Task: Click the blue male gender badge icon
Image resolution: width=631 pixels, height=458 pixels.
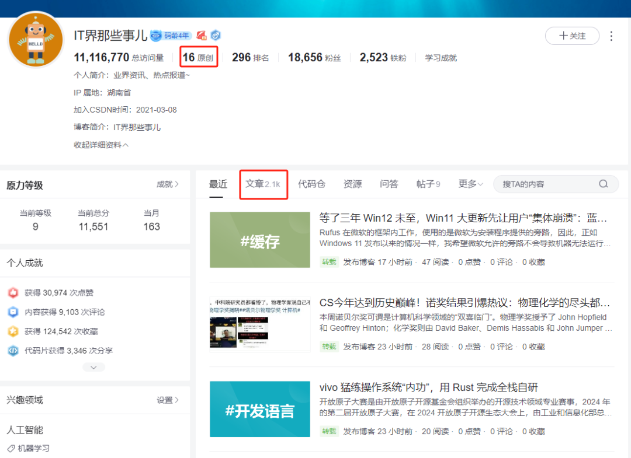Action: [216, 36]
